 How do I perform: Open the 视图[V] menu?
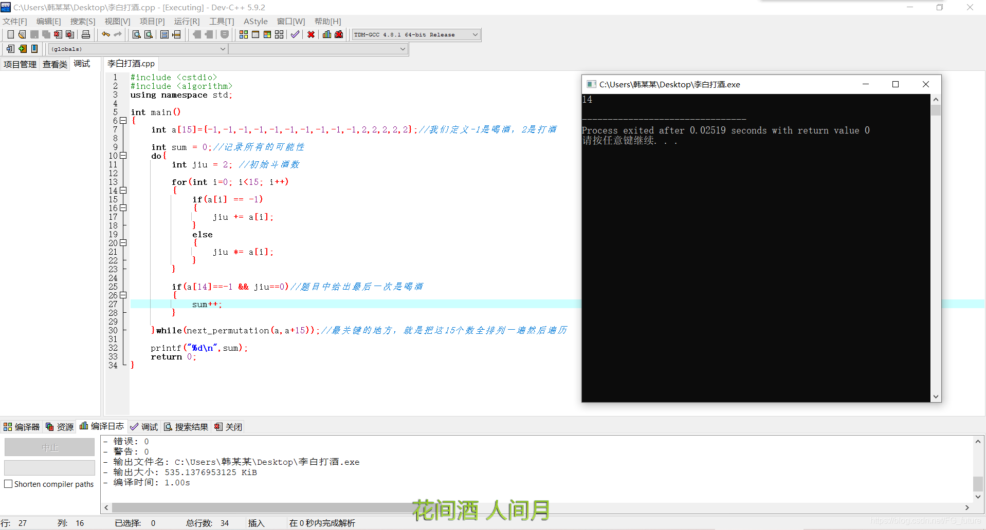tap(118, 21)
